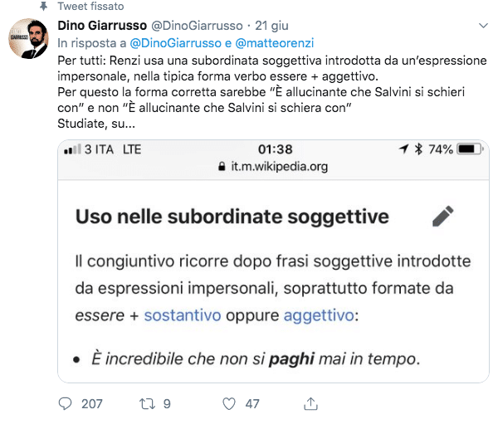Click the @DinoGiarrusso reply mention

(x=173, y=42)
